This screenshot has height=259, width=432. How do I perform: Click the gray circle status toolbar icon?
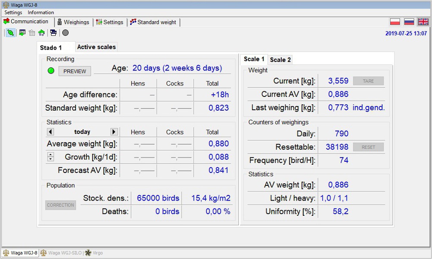(x=65, y=33)
